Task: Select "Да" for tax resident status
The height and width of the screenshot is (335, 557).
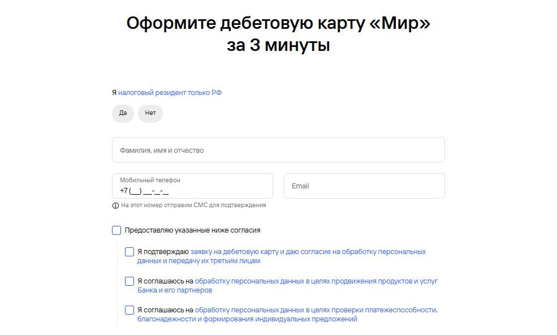Action: (x=123, y=113)
